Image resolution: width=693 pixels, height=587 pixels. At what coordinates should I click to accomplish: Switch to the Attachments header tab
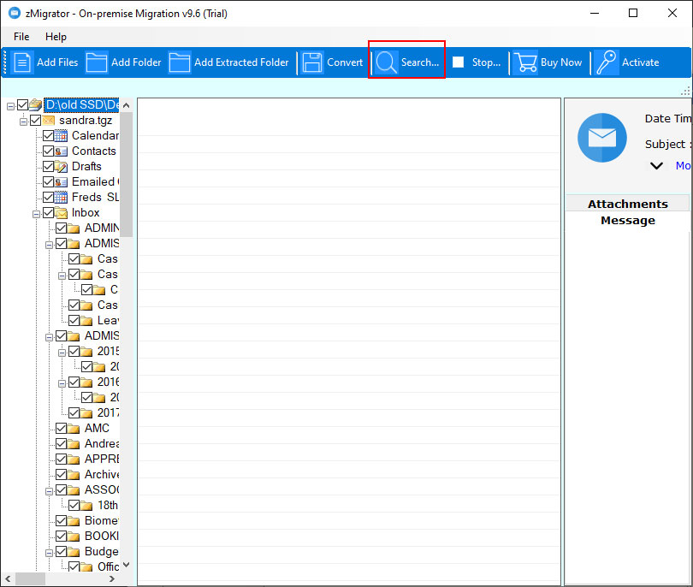tap(628, 204)
